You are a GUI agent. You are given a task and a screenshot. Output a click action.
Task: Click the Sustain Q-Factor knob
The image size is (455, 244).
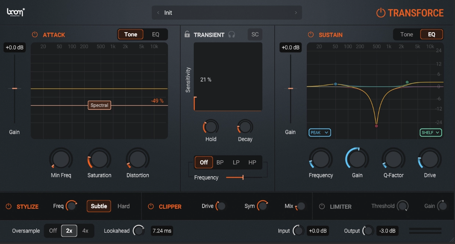pos(393,159)
